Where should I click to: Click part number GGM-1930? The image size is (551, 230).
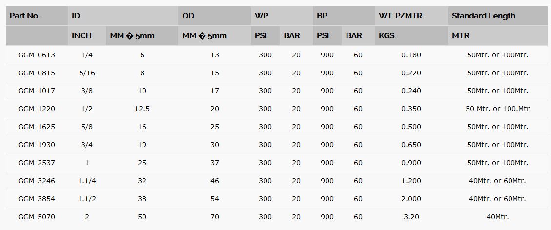(x=37, y=145)
